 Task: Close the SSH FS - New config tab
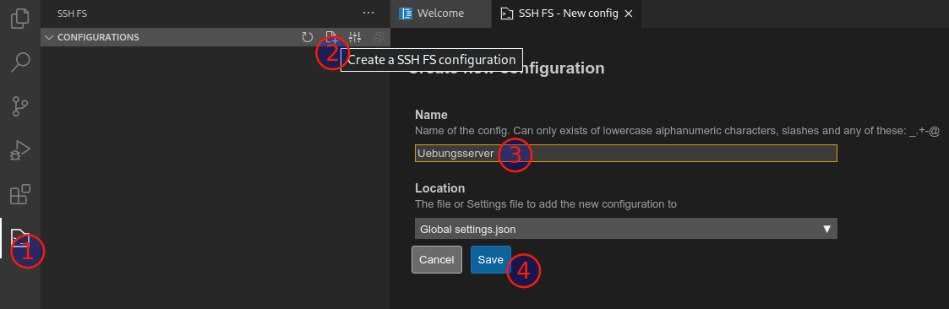click(x=628, y=14)
